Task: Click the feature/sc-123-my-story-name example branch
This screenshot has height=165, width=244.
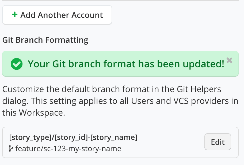Action: pyautogui.click(x=68, y=148)
